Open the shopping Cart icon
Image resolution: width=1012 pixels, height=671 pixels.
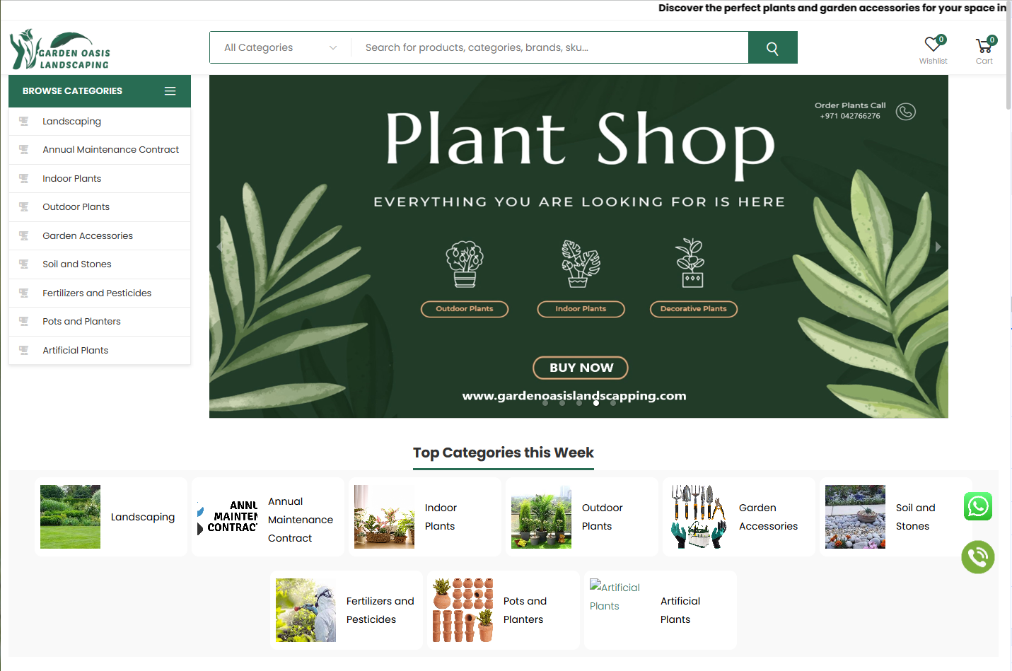click(984, 46)
